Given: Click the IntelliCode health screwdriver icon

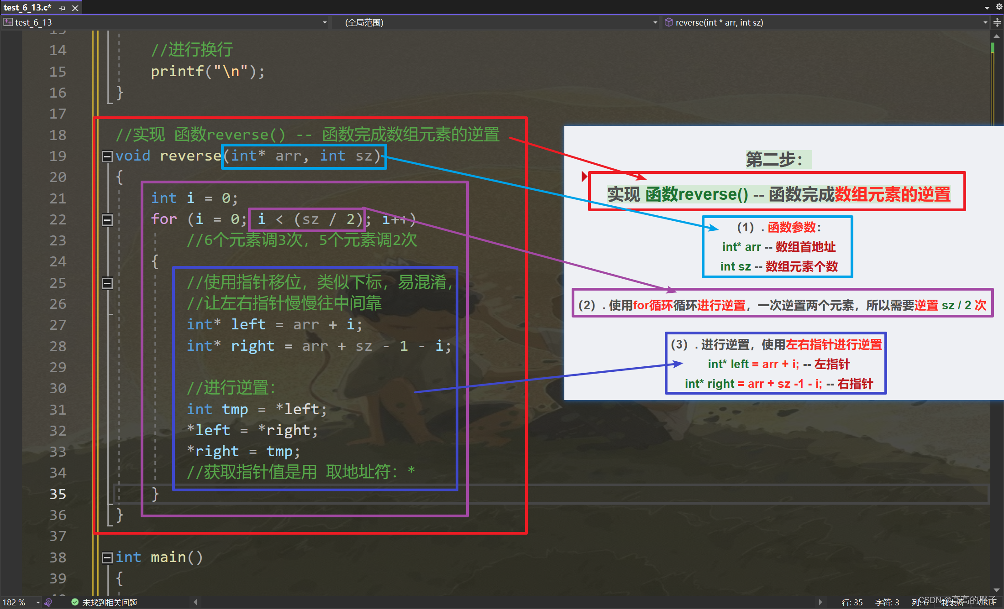Looking at the screenshot, I should [49, 603].
